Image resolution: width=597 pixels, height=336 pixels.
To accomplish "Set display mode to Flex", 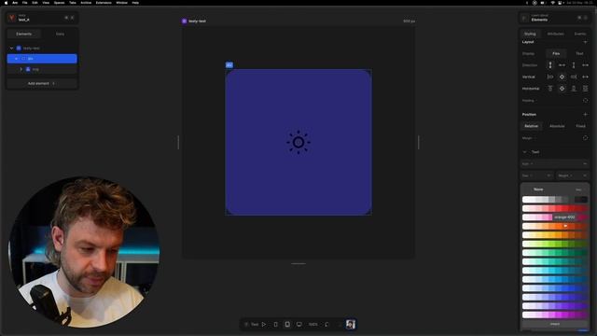I will pos(556,54).
